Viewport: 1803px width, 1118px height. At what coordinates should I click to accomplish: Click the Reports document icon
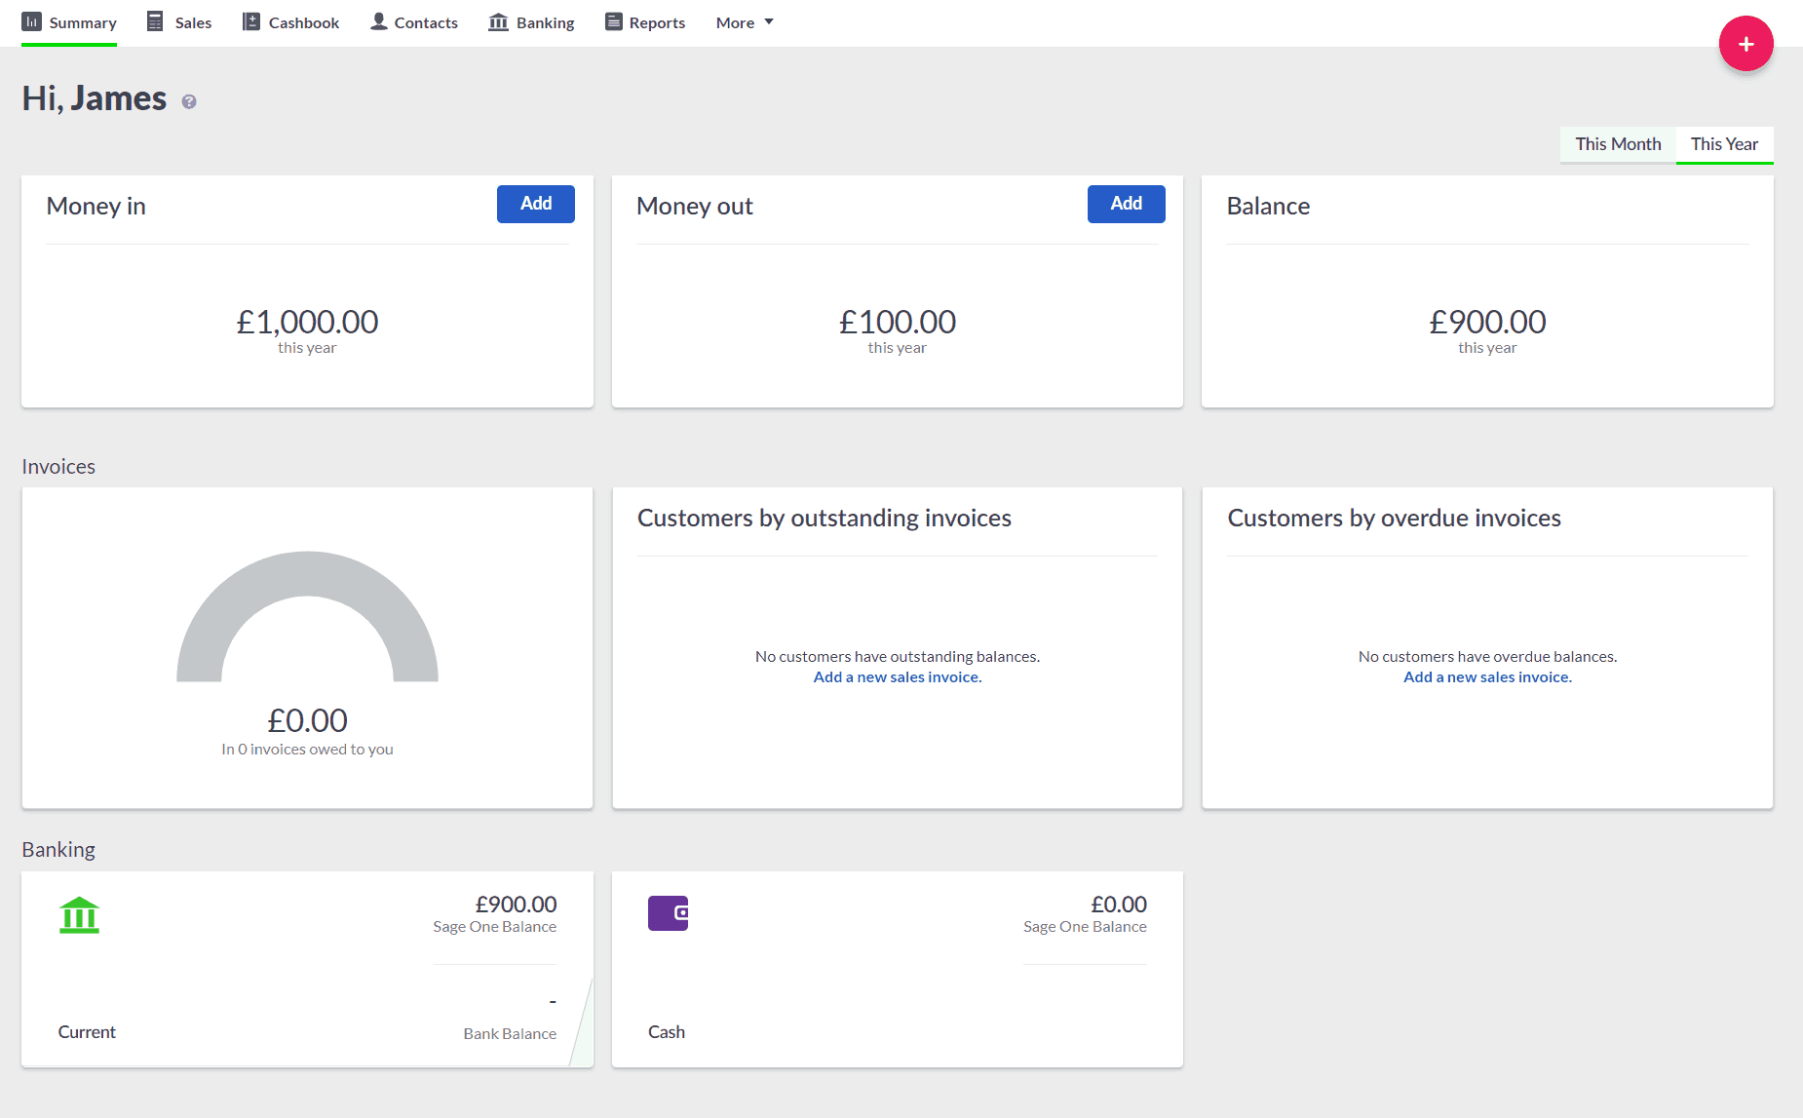[613, 21]
